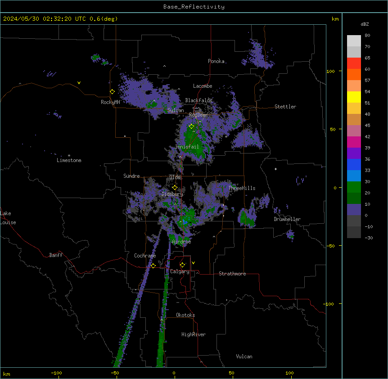Click the Airdrie city label
388x379 pixels.
(182, 242)
